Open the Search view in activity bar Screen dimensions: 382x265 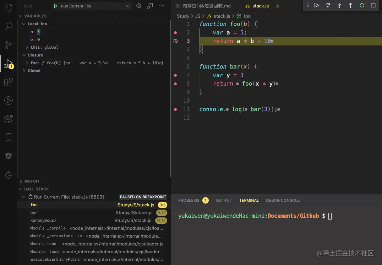point(9,27)
